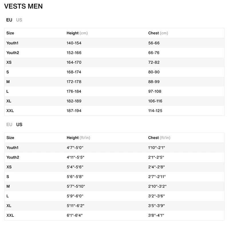Click the 3'5"-3'9" chest value for XL
The width and height of the screenshot is (229, 229).
point(156,206)
